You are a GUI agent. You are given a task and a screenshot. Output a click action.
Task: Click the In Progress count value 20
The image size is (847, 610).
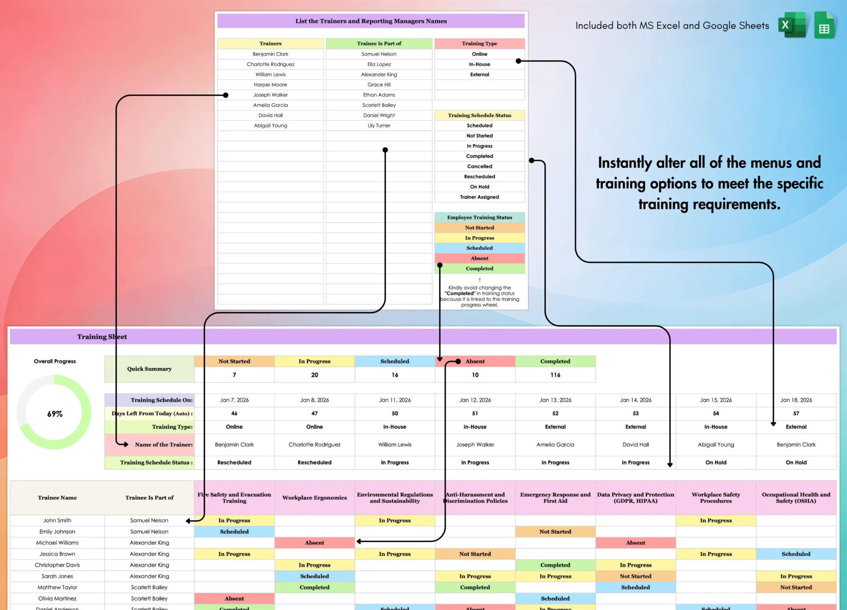coord(315,375)
